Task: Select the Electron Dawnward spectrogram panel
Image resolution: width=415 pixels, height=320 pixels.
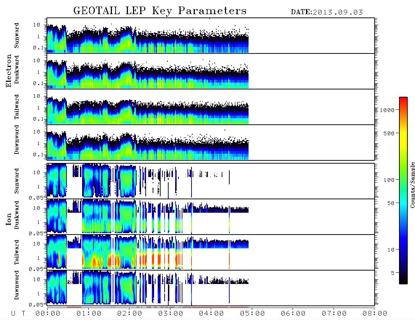Action: [211, 142]
